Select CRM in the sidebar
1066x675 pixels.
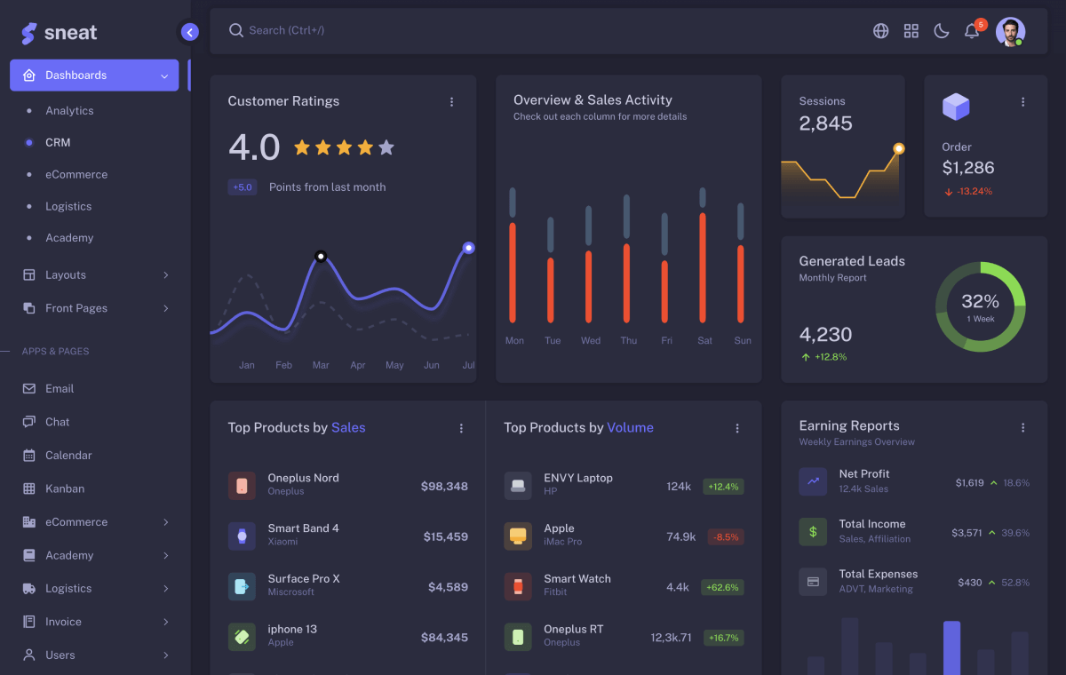pyautogui.click(x=58, y=142)
